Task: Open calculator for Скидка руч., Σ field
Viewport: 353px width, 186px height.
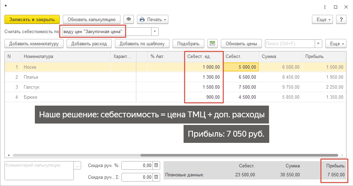Action: 156,177
